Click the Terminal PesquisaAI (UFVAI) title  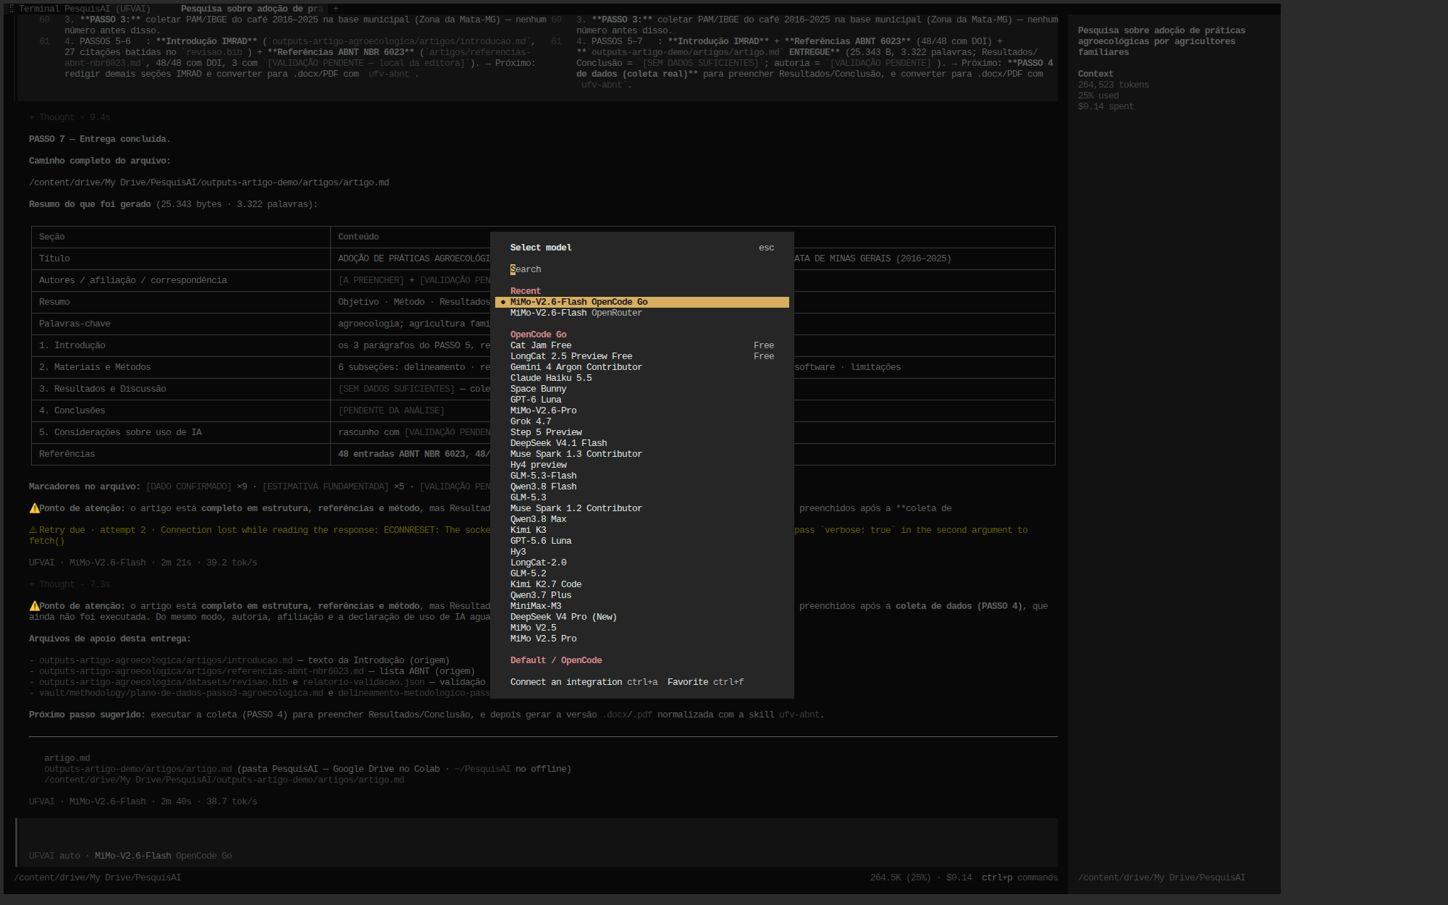pyautogui.click(x=84, y=9)
